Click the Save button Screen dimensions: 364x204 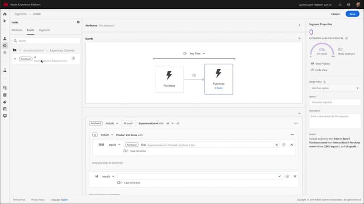click(352, 14)
